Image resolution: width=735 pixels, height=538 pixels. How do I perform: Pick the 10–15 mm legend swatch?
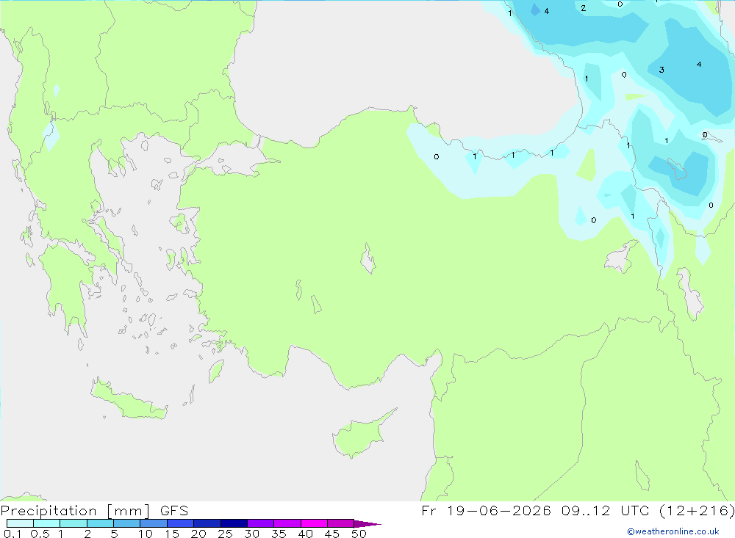point(154,523)
